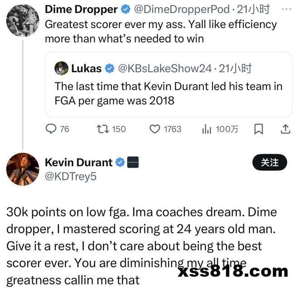Open Lukas's small avatar in quoted tweet

click(61, 68)
